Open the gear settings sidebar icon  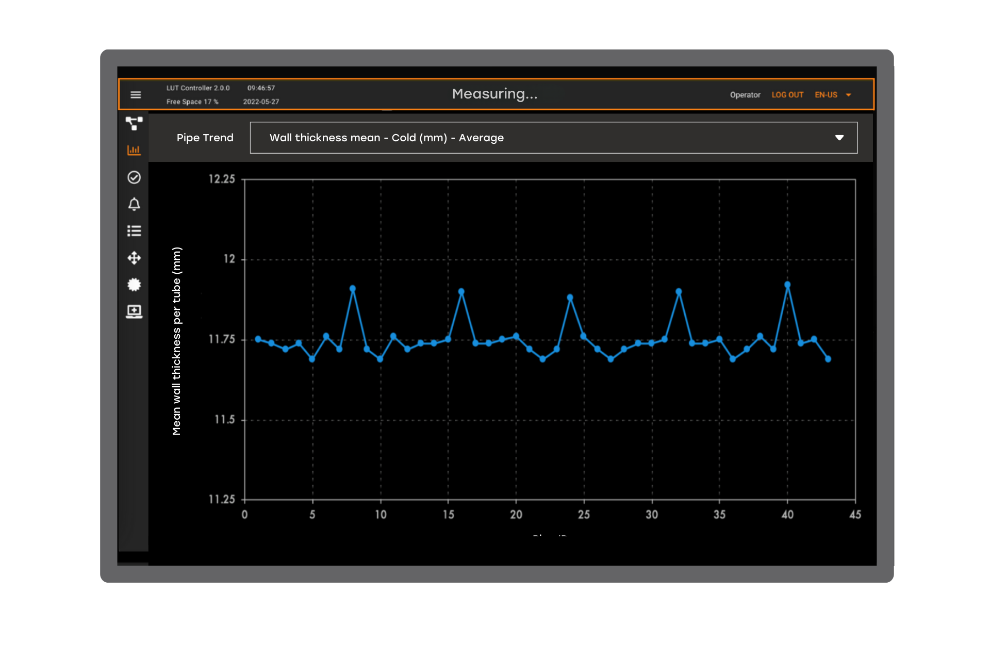[134, 285]
